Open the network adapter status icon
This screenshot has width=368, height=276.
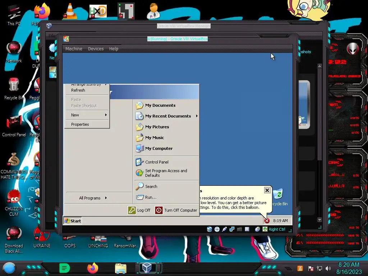pos(232,229)
